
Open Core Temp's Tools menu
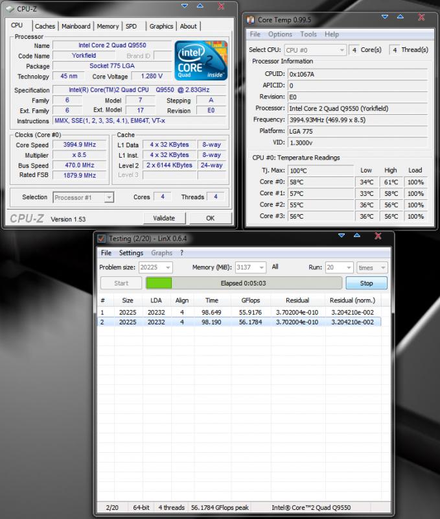tap(308, 34)
